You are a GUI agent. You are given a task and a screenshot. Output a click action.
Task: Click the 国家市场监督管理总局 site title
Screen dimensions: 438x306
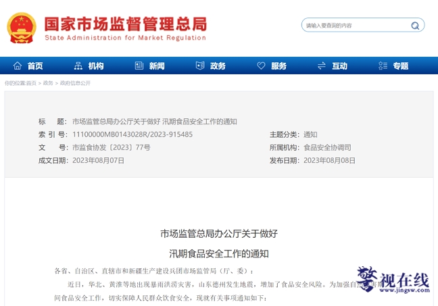coord(125,24)
